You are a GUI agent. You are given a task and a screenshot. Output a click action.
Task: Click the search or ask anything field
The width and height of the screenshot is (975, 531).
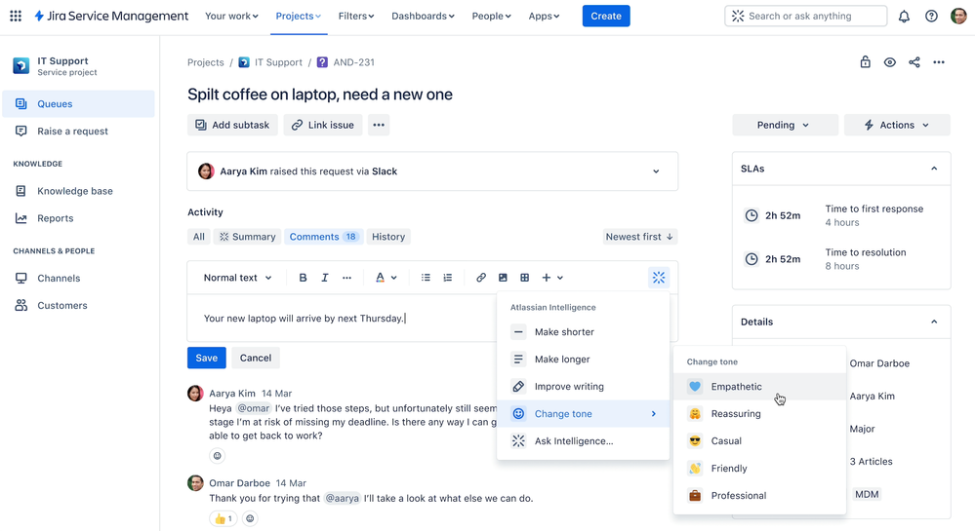(805, 17)
